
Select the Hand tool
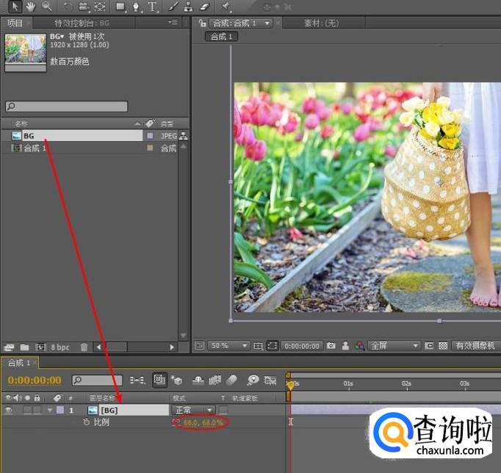(31, 7)
